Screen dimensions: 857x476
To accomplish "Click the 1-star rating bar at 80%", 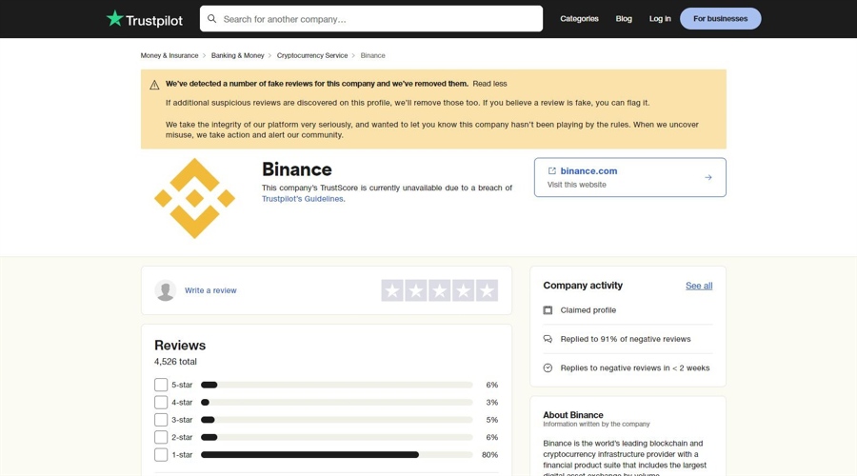I will coord(337,455).
